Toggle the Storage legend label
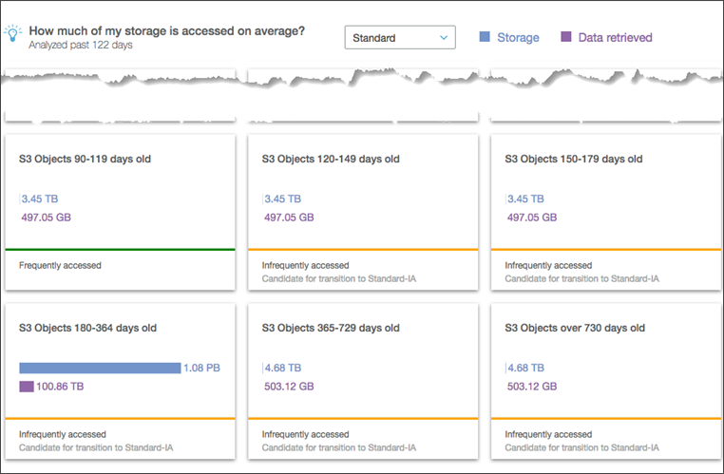Screen dimensions: 724x474 tap(518, 38)
